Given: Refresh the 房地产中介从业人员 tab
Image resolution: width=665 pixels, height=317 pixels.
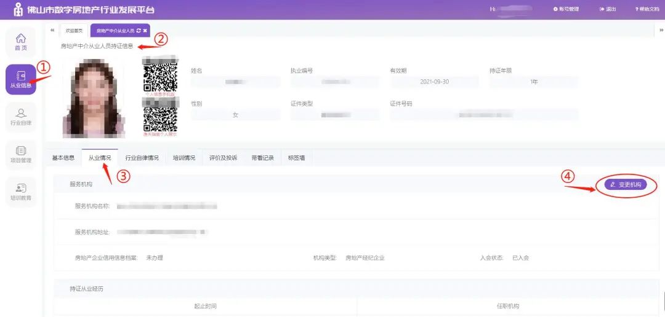Looking at the screenshot, I should [139, 30].
